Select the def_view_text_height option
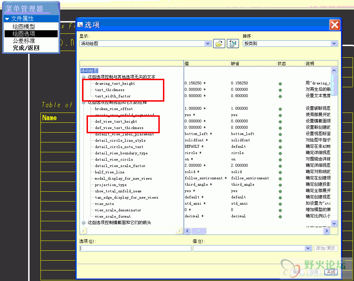Image resolution: width=354 pixels, height=281 pixels. coord(116,121)
